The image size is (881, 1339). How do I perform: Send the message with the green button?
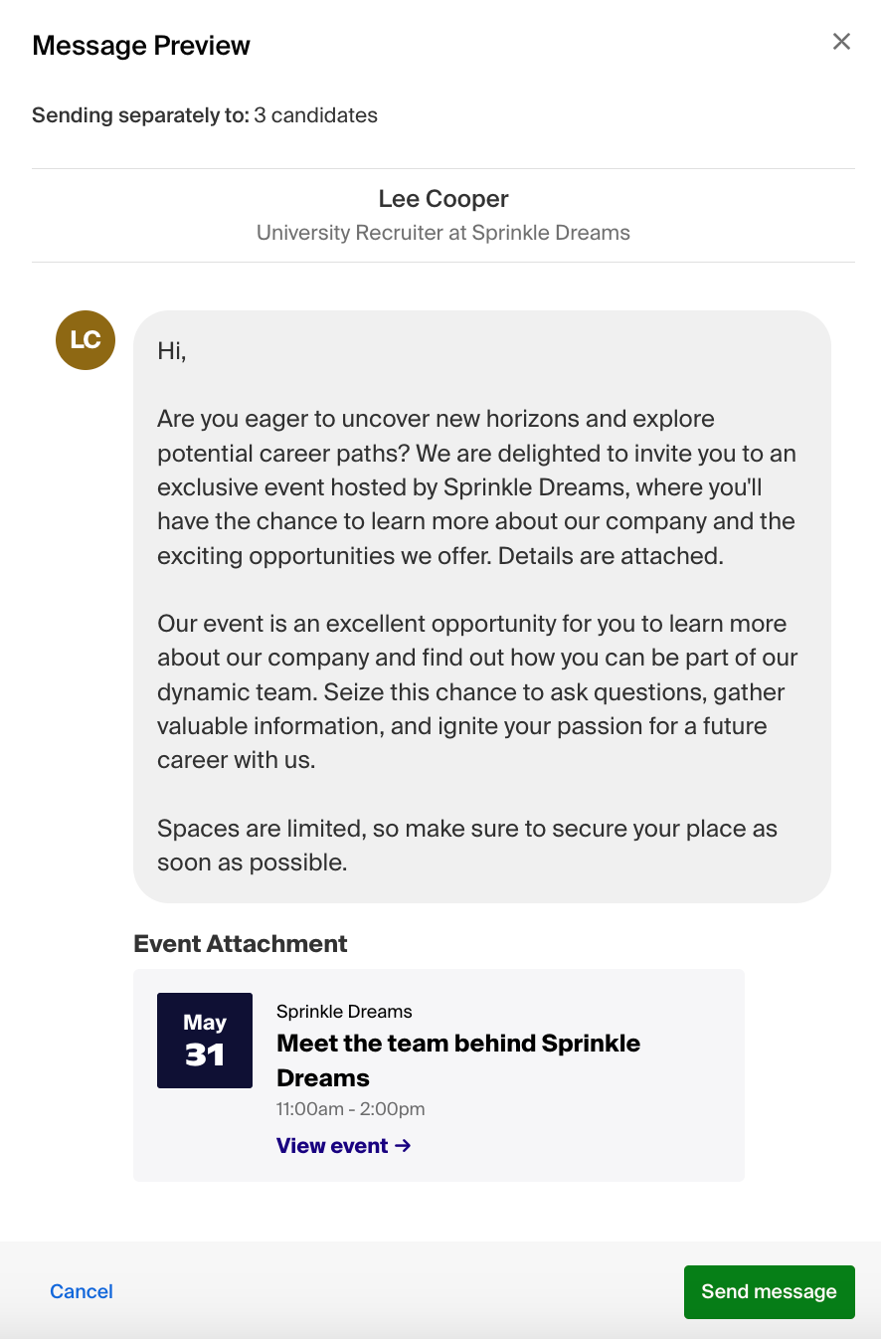point(769,1291)
